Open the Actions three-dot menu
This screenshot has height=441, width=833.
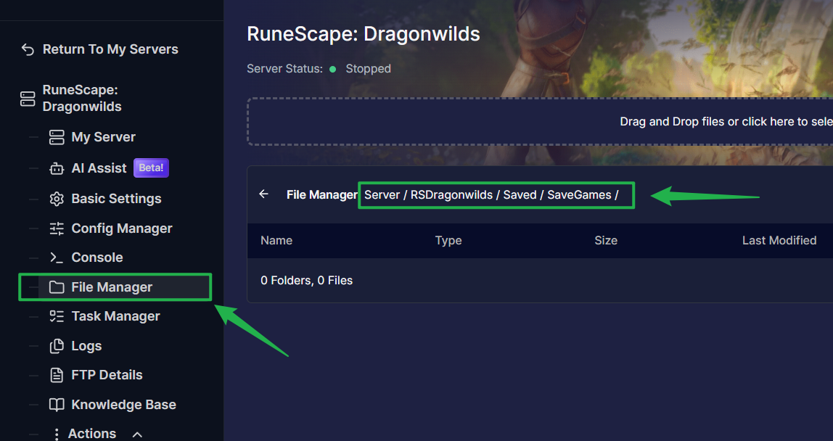[x=57, y=434]
